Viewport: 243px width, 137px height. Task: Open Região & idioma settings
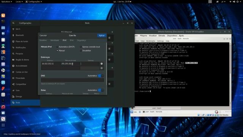click(25, 60)
